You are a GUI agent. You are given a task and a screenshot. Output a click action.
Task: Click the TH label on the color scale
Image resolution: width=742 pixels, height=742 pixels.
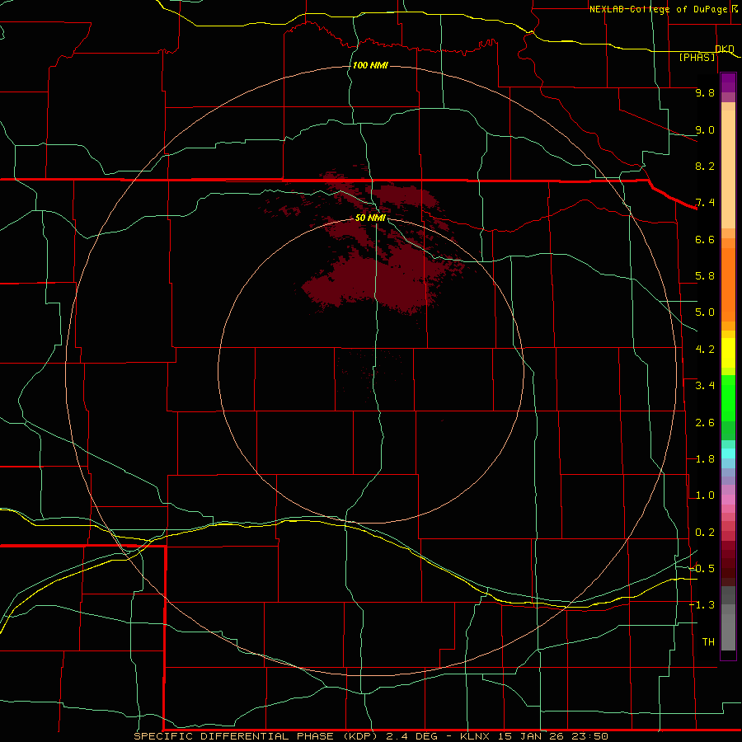[x=708, y=642]
